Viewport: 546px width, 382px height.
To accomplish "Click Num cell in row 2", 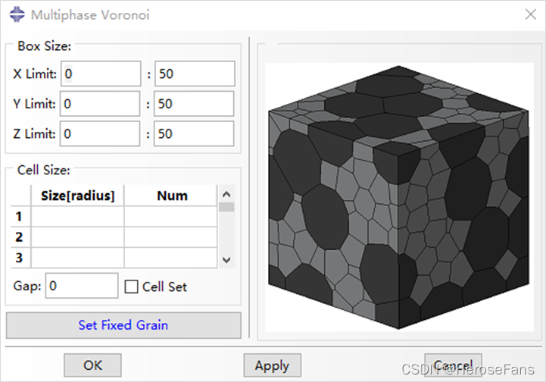I will [171, 237].
